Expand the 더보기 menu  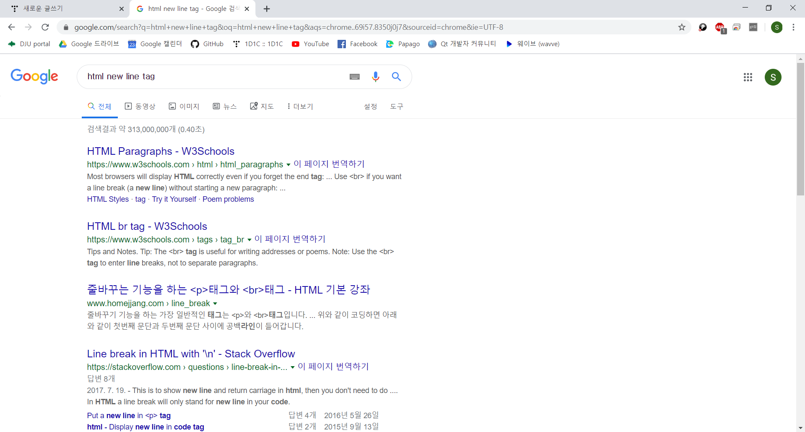tap(300, 107)
